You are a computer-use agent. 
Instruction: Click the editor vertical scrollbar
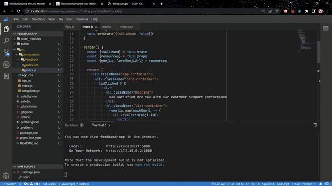[319, 52]
